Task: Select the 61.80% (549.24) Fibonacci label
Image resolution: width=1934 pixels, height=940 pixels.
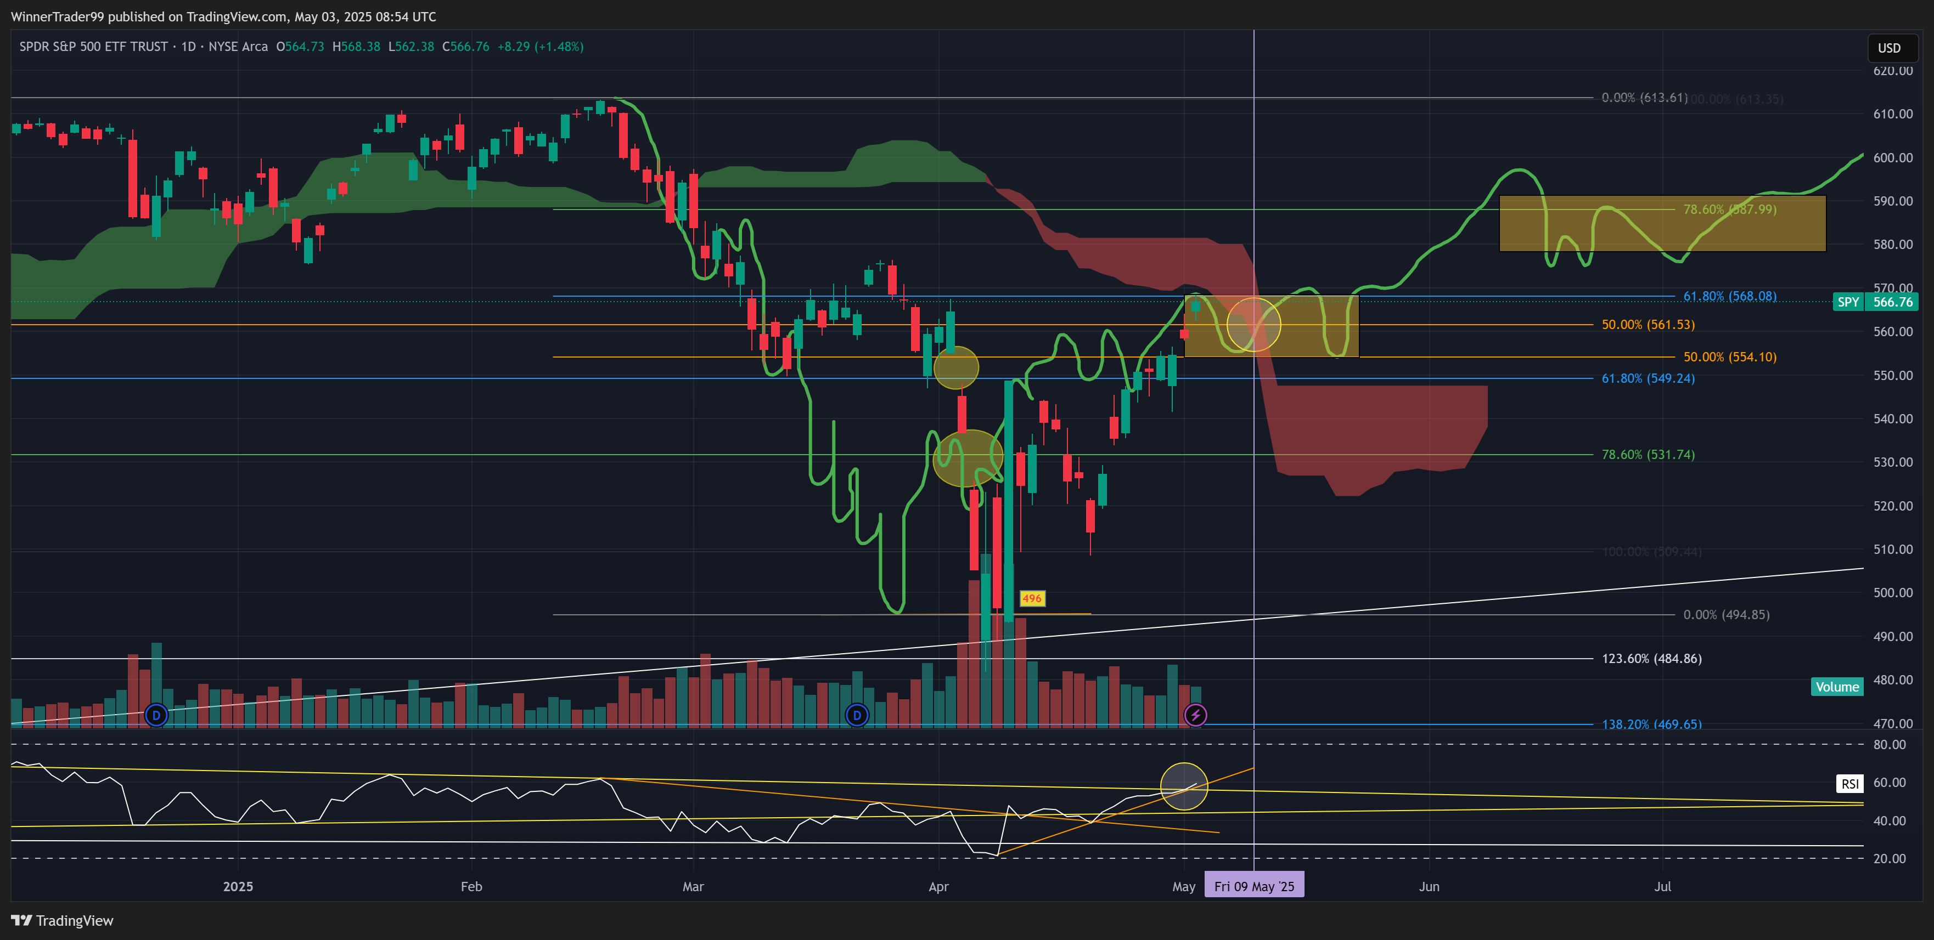Action: click(1648, 378)
